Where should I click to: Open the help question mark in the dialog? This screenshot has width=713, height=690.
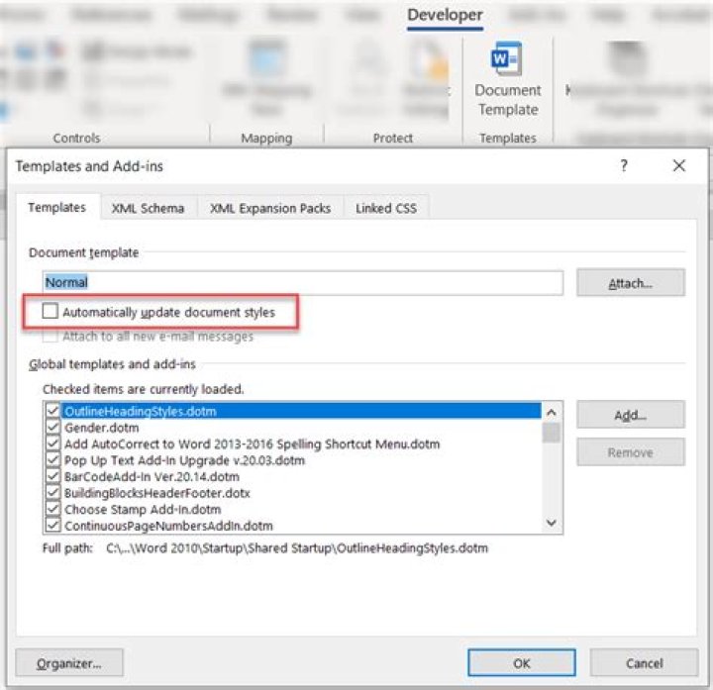coord(624,165)
